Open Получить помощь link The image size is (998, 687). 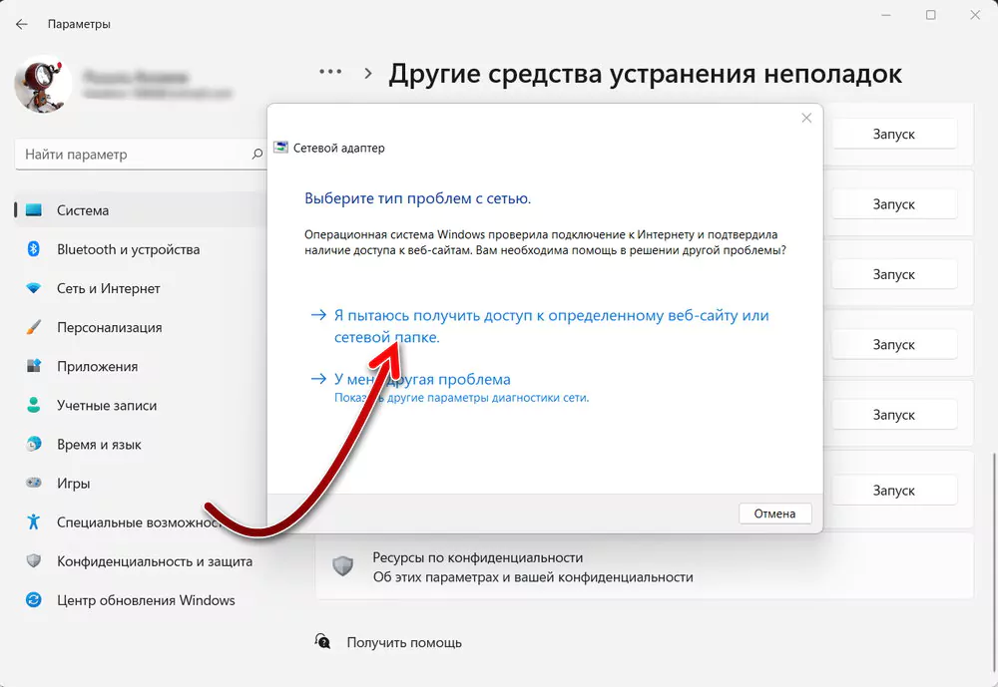pos(404,642)
